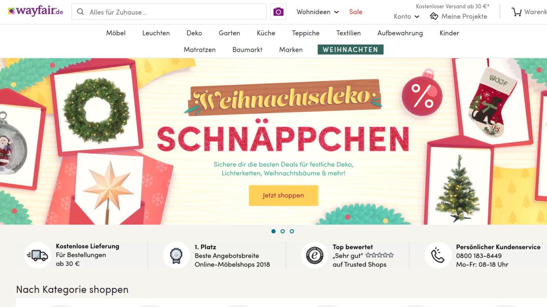Screen dimensions: 547x307
Task: Click the magnifying glass search icon
Action: 80,12
